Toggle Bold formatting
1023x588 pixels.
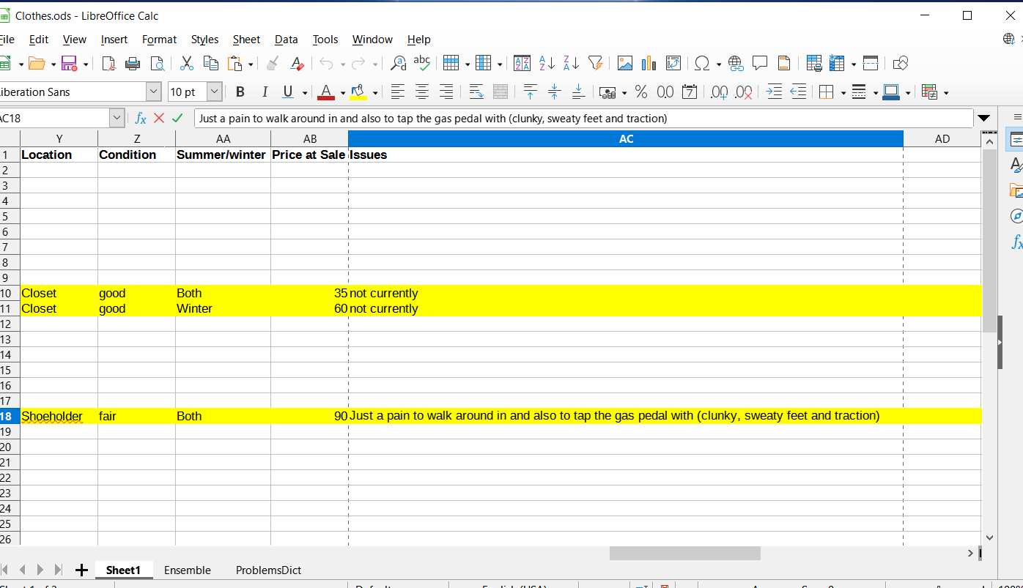pyautogui.click(x=240, y=92)
